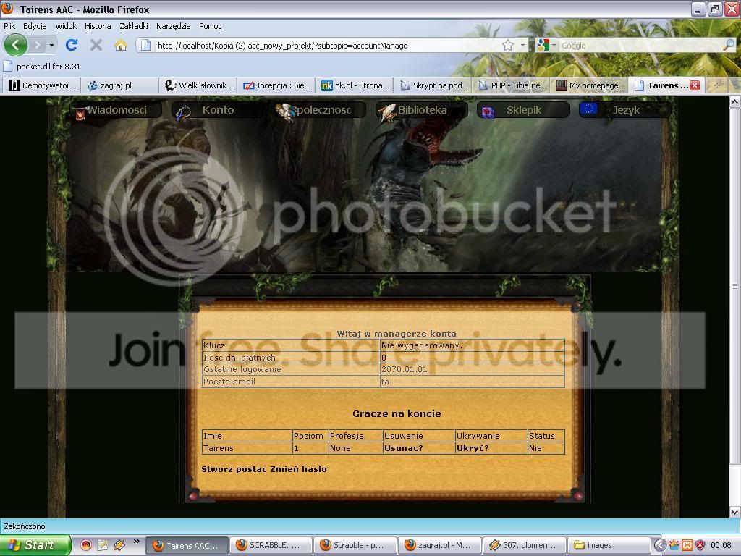Open the 307. plomien taskbar item
Image resolution: width=741 pixels, height=556 pixels.
(x=524, y=545)
